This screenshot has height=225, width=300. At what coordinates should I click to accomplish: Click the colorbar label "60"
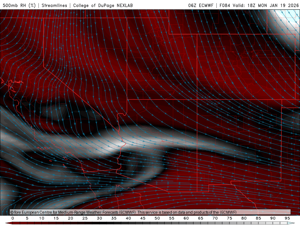(x=186, y=218)
